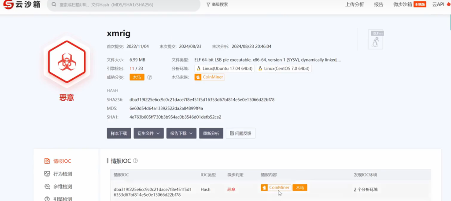451x201 pixels.
Task: Open 高级搜索 advanced search filter
Action: [217, 4]
